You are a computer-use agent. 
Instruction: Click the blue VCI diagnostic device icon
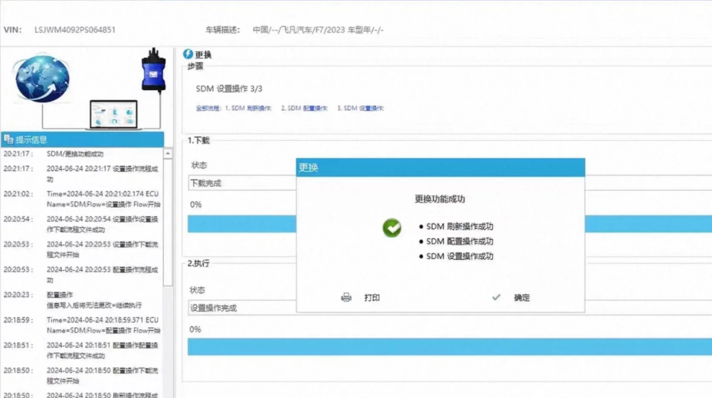click(x=153, y=71)
